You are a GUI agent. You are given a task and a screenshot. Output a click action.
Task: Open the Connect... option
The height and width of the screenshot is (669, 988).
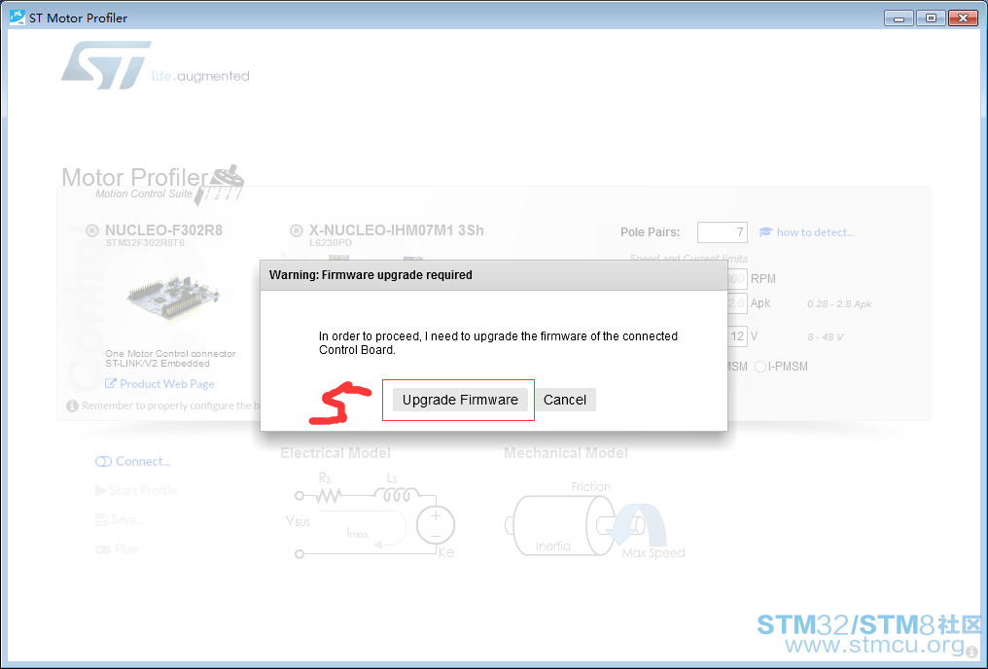[x=133, y=461]
